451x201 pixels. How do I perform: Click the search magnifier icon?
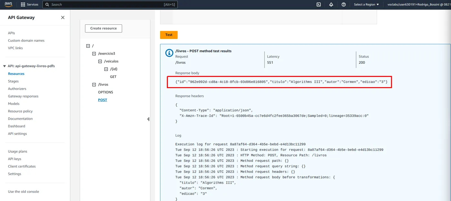[47, 5]
